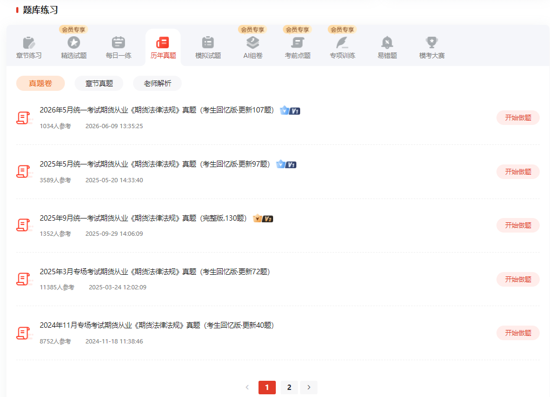Select the 真题卷 filter pill
550x397 pixels.
coord(41,83)
